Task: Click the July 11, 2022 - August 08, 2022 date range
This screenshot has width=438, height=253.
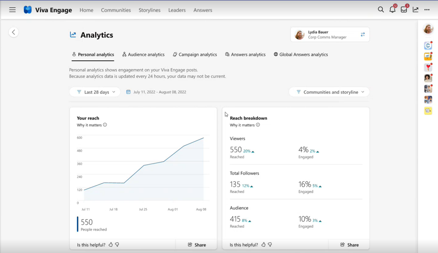Action: point(160,92)
